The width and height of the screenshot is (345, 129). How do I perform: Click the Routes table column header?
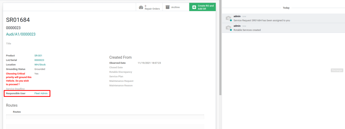(x=17, y=112)
